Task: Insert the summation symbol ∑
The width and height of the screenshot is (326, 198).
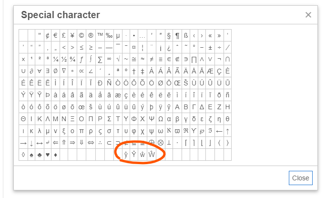Action: (x=100, y=59)
